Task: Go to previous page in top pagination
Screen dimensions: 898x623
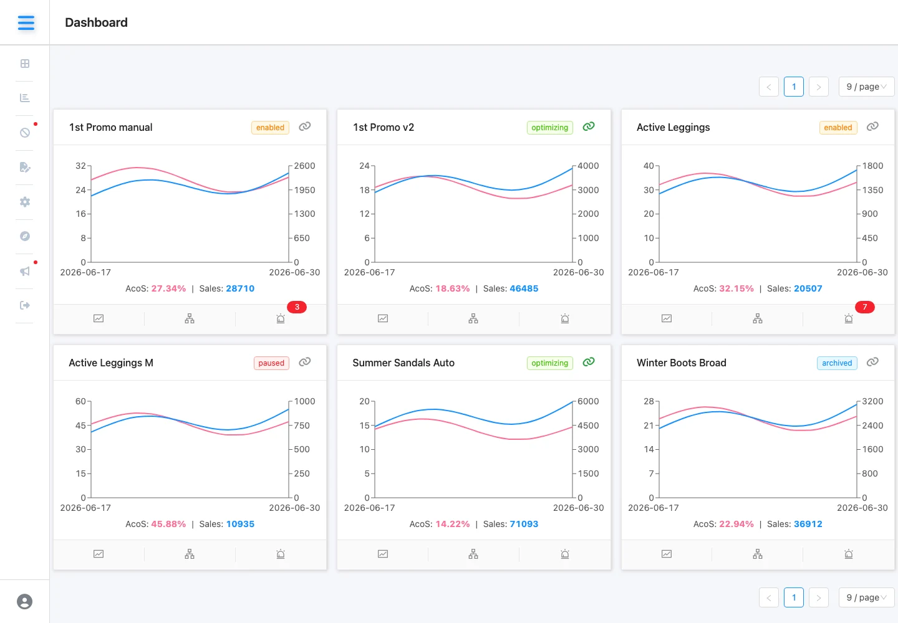Action: (x=769, y=87)
